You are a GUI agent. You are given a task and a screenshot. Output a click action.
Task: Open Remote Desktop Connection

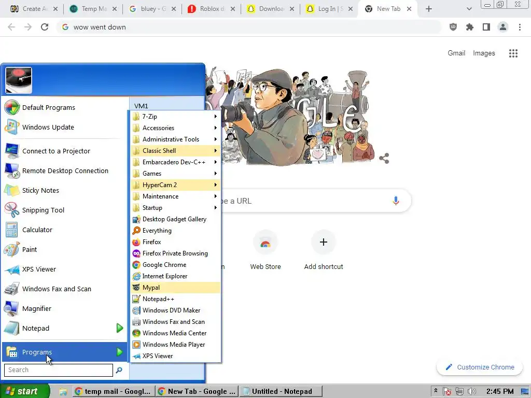pyautogui.click(x=64, y=170)
